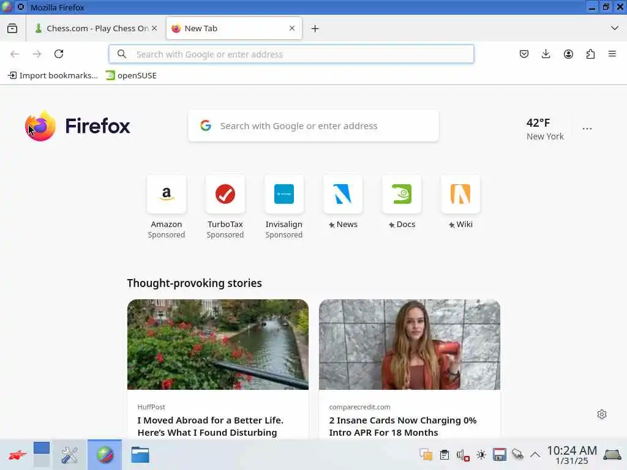Read 'I Moved Abroad for a Better Life' story

211,427
